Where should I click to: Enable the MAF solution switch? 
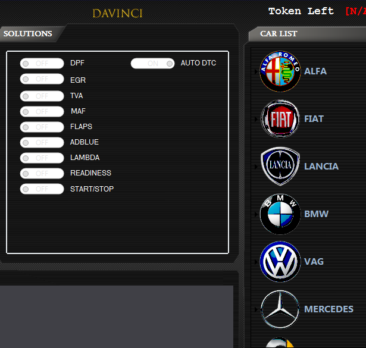tap(42, 111)
